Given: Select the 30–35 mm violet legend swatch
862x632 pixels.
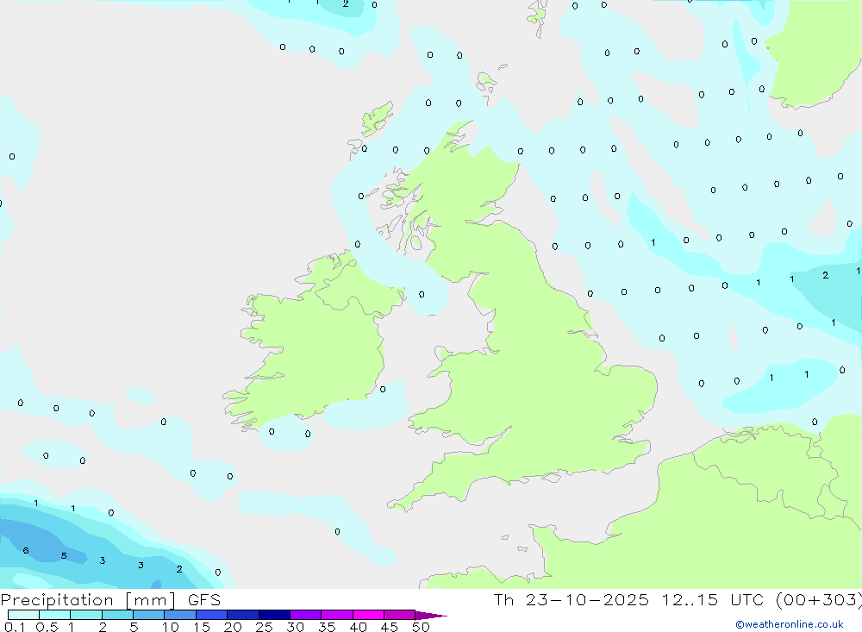Looking at the screenshot, I should (305, 615).
